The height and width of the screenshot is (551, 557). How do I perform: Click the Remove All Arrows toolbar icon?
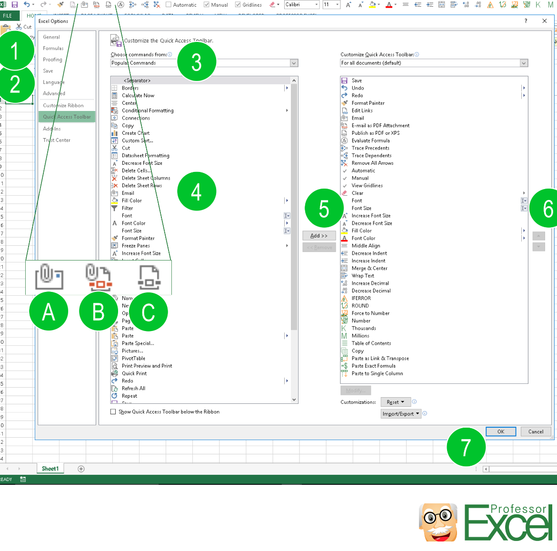[x=157, y=5]
